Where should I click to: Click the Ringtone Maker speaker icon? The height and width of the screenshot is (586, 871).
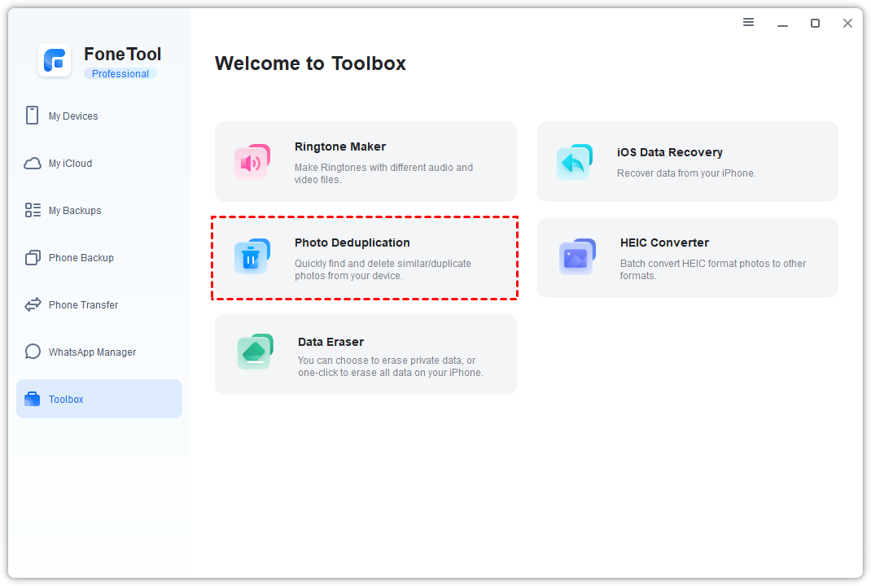click(252, 162)
